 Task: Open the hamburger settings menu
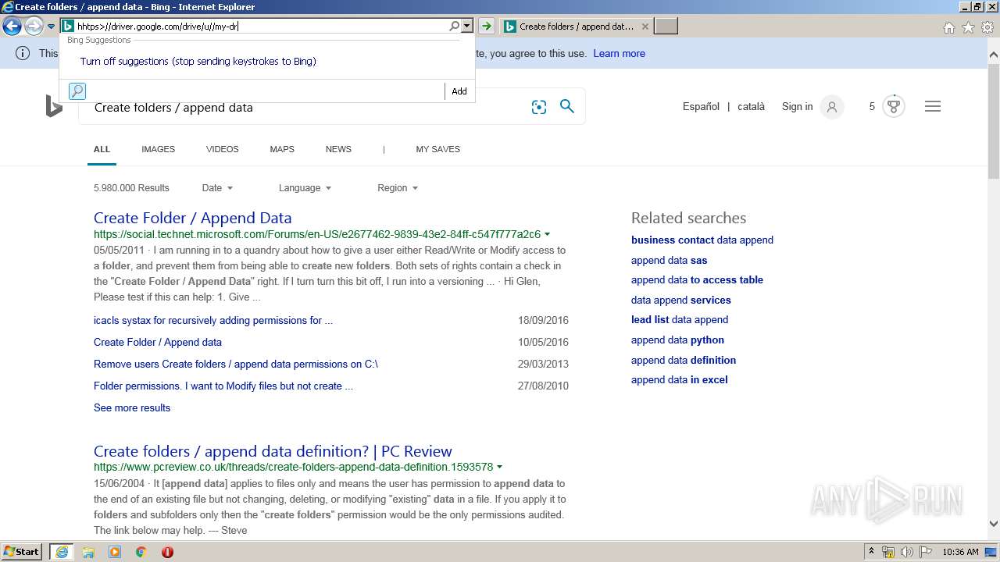click(933, 106)
